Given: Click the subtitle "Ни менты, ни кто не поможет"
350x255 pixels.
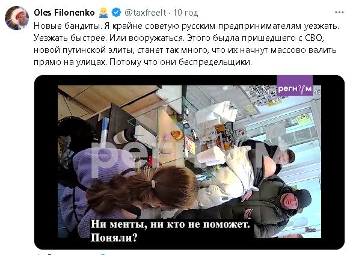Looking at the screenshot, I should click(170, 224).
